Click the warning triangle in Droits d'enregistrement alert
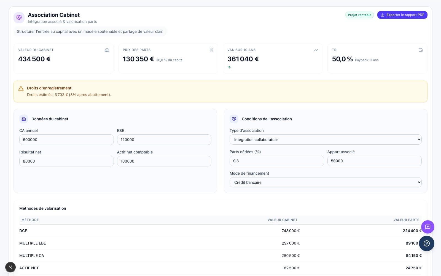 (x=21, y=89)
